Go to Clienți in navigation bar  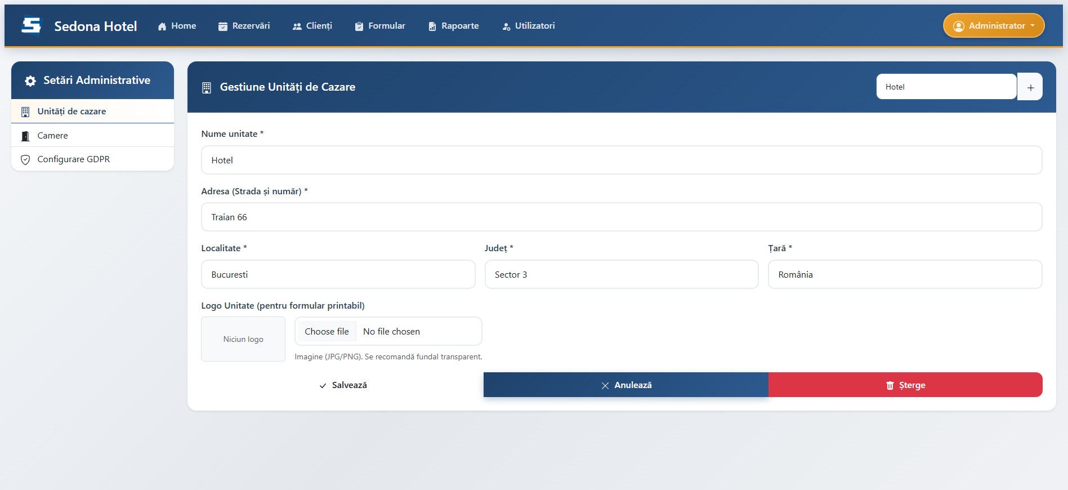pyautogui.click(x=312, y=26)
